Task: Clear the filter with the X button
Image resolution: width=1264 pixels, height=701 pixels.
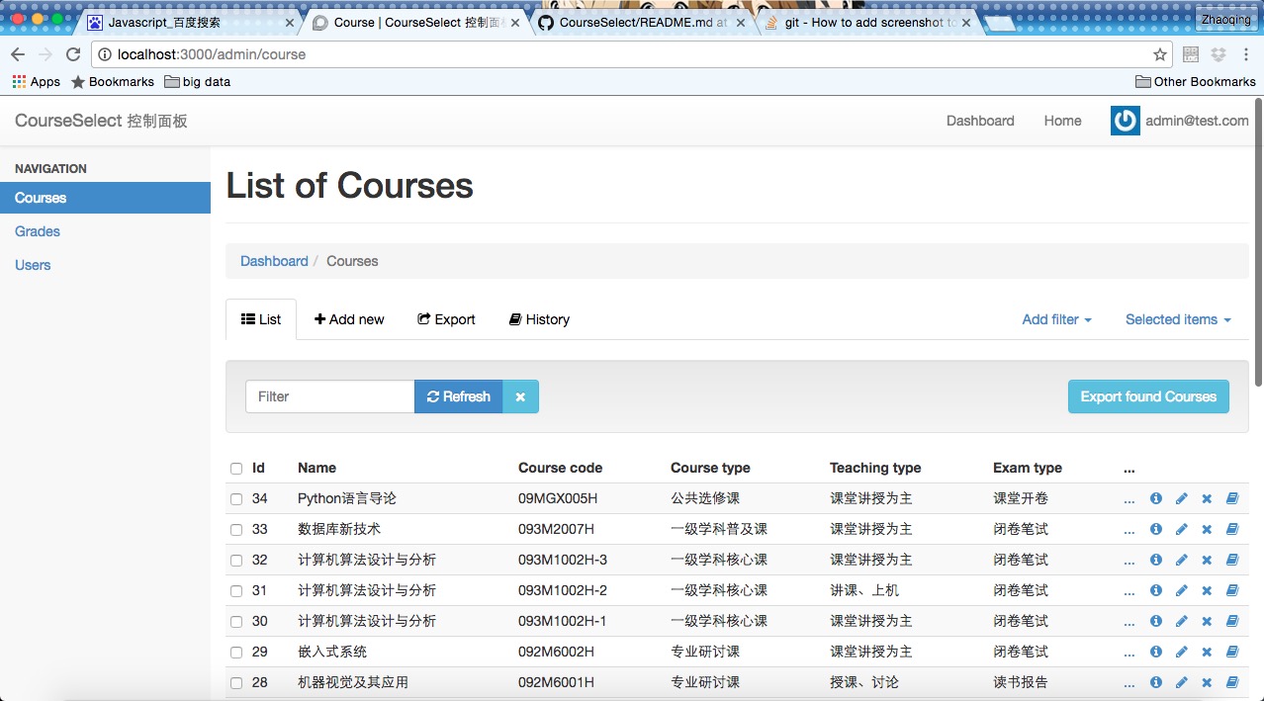Action: (520, 396)
